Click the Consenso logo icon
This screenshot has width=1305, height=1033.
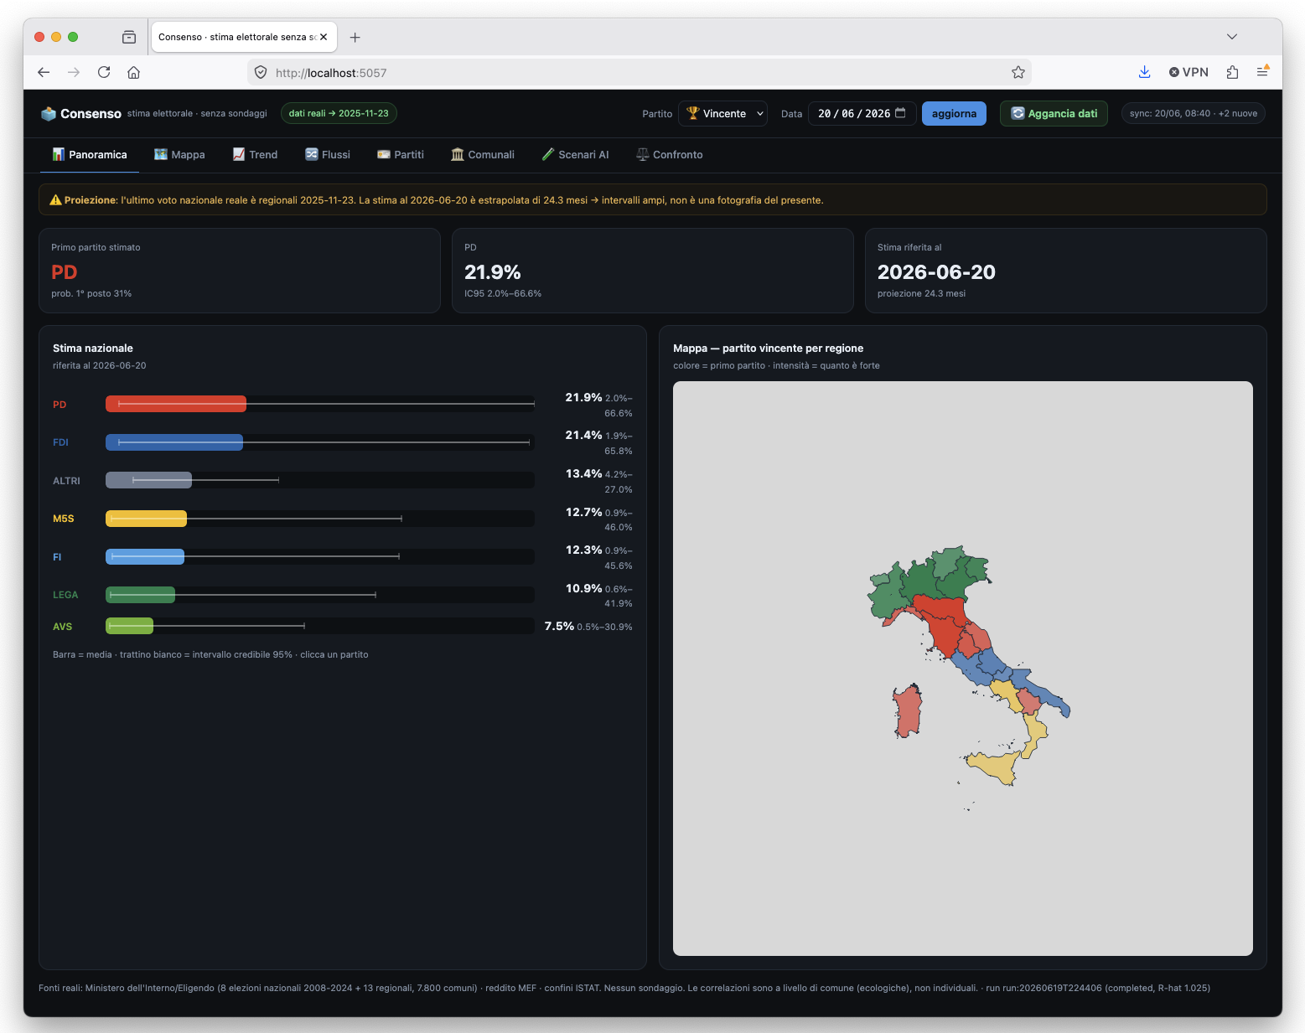49,114
